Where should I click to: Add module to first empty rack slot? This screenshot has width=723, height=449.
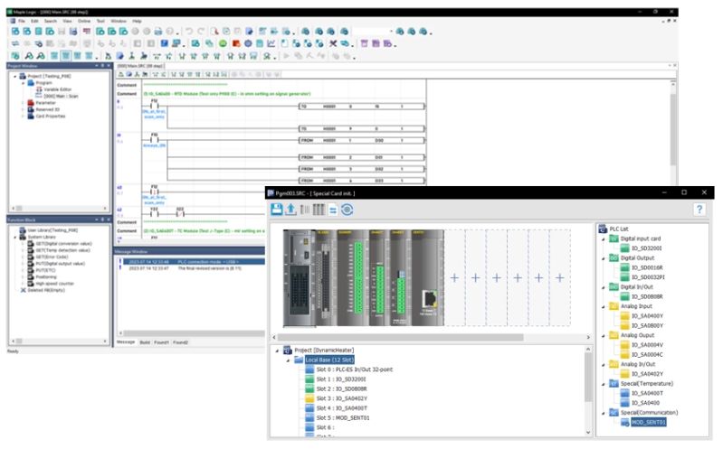[x=454, y=277]
